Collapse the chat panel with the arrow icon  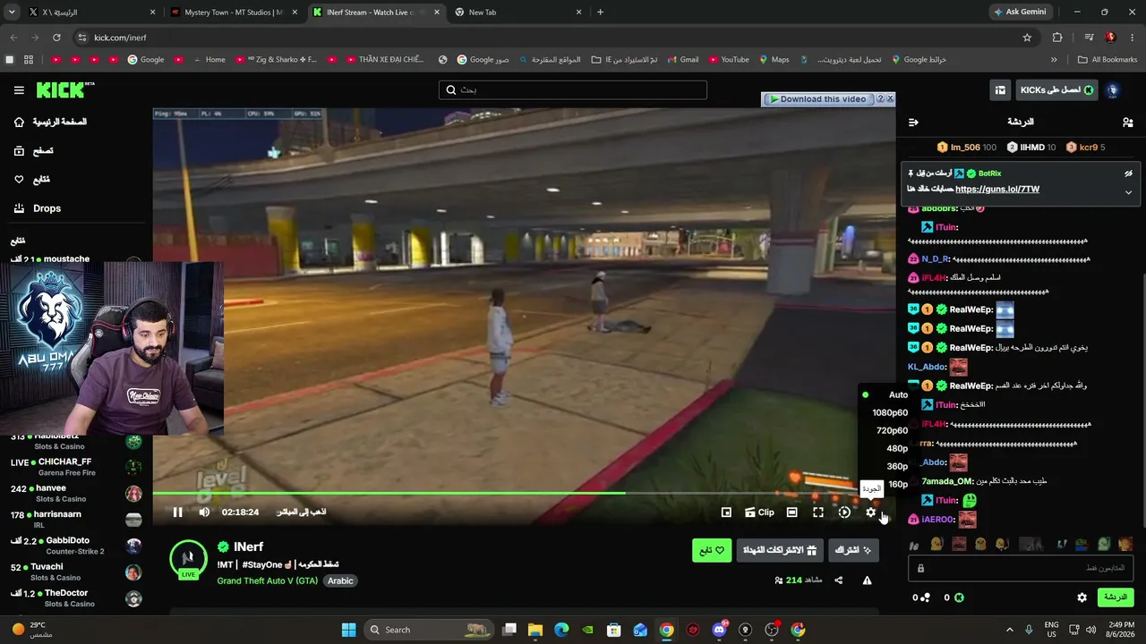(913, 123)
